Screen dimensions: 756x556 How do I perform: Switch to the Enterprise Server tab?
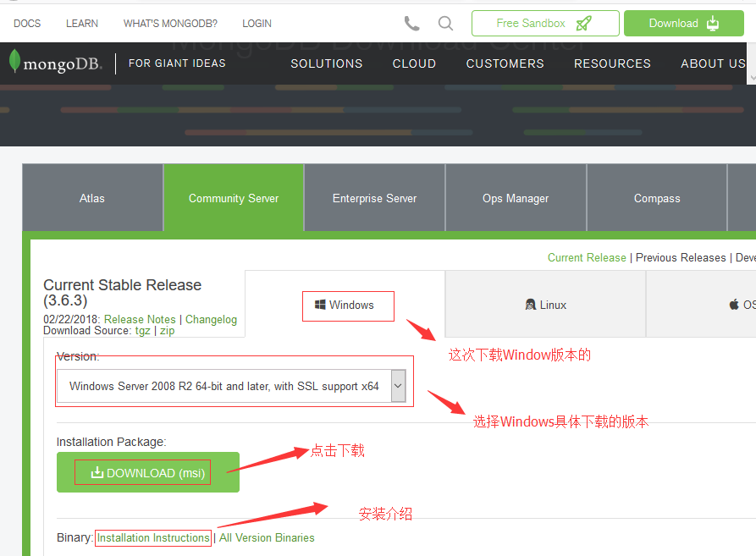[x=375, y=198]
